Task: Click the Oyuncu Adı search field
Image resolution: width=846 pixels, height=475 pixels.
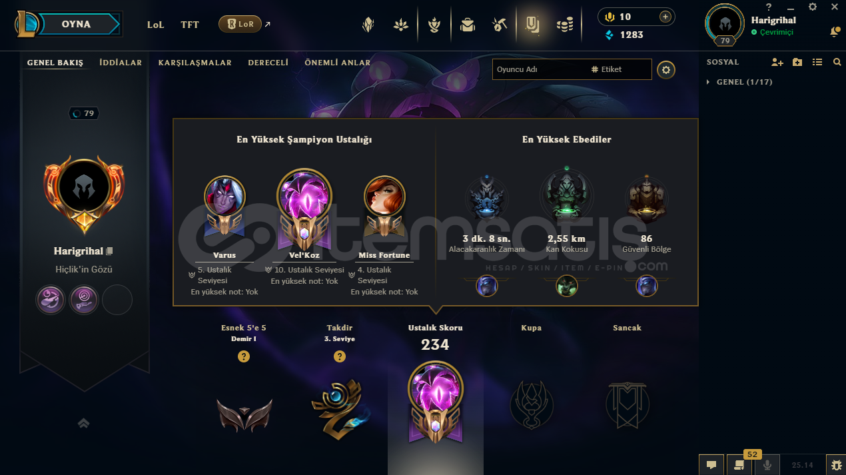Action: tap(540, 69)
